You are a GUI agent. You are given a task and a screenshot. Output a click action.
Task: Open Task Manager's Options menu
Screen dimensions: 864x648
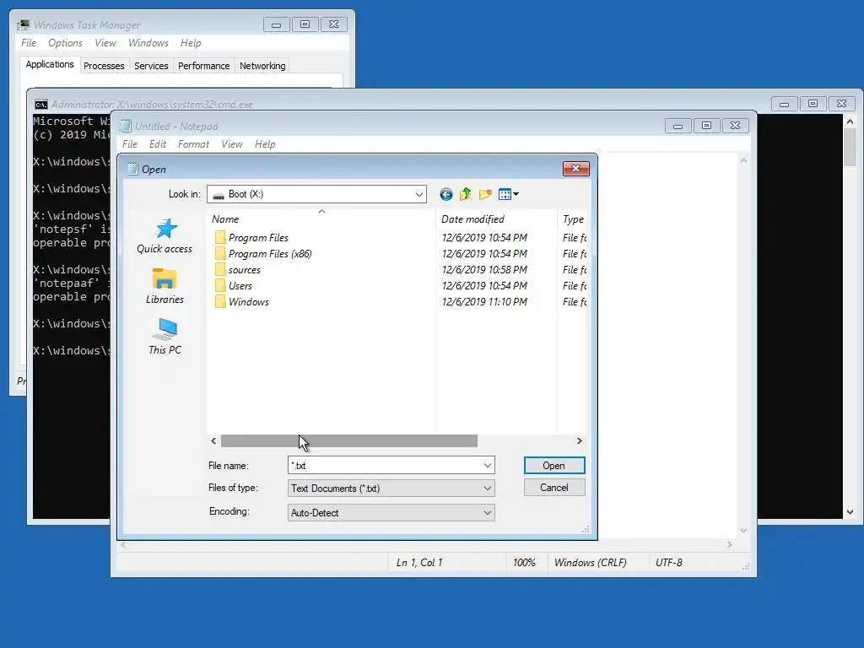[x=65, y=43]
